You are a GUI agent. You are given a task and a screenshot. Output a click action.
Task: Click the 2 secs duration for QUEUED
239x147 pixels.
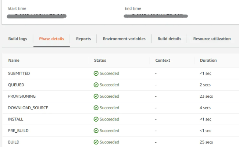(205, 85)
